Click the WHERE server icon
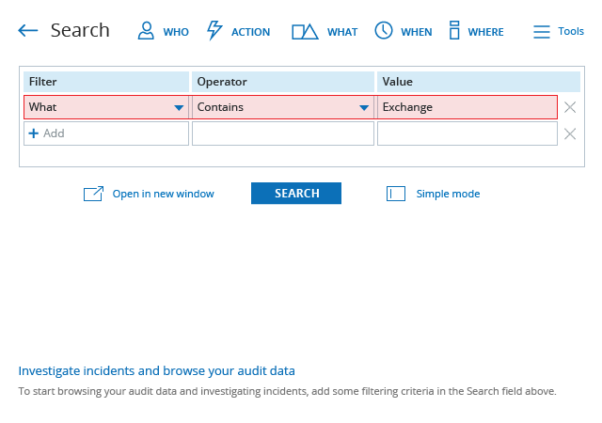Screen dimensions: 602x423 [x=454, y=30]
